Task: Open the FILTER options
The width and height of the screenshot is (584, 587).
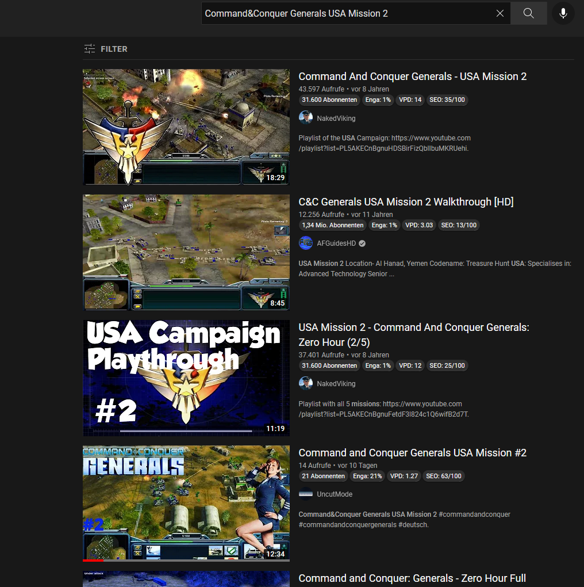Action: tap(106, 49)
